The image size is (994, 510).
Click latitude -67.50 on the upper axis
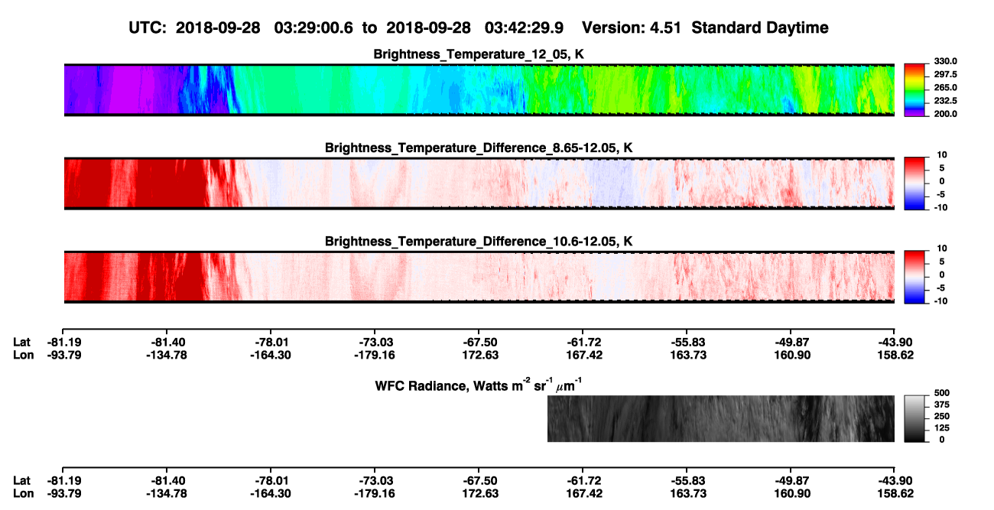tap(479, 343)
